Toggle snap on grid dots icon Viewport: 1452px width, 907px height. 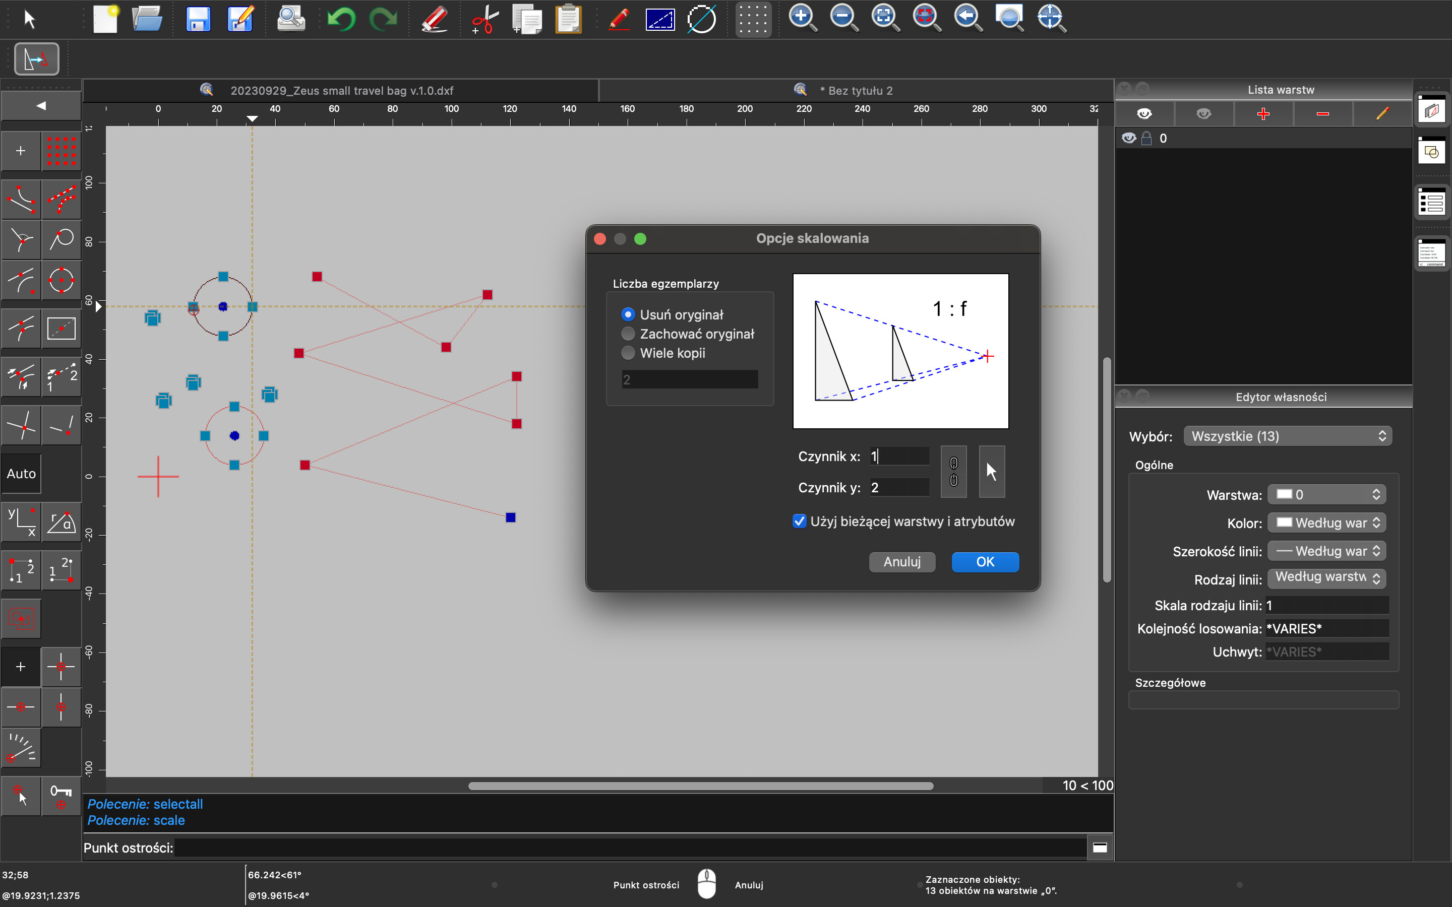[61, 151]
